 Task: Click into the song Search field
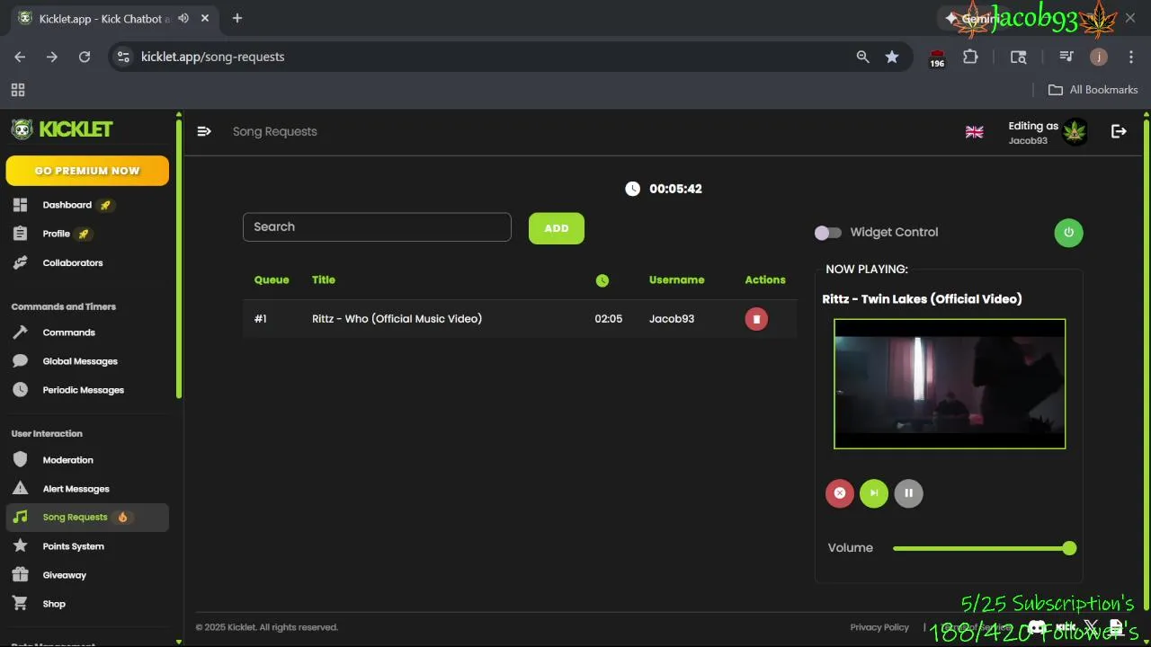377,226
